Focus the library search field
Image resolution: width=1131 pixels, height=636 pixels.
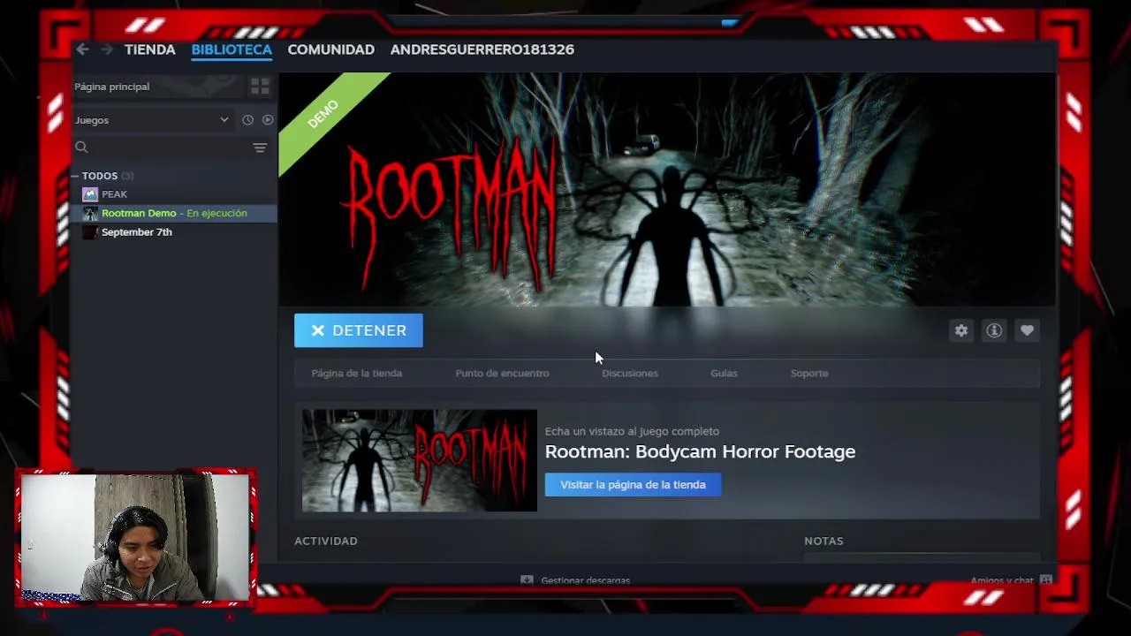click(x=159, y=148)
